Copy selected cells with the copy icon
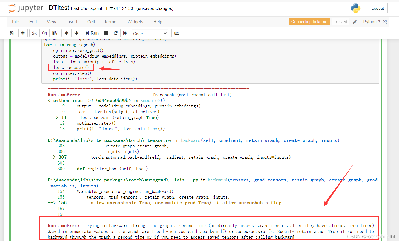 [x=45, y=33]
